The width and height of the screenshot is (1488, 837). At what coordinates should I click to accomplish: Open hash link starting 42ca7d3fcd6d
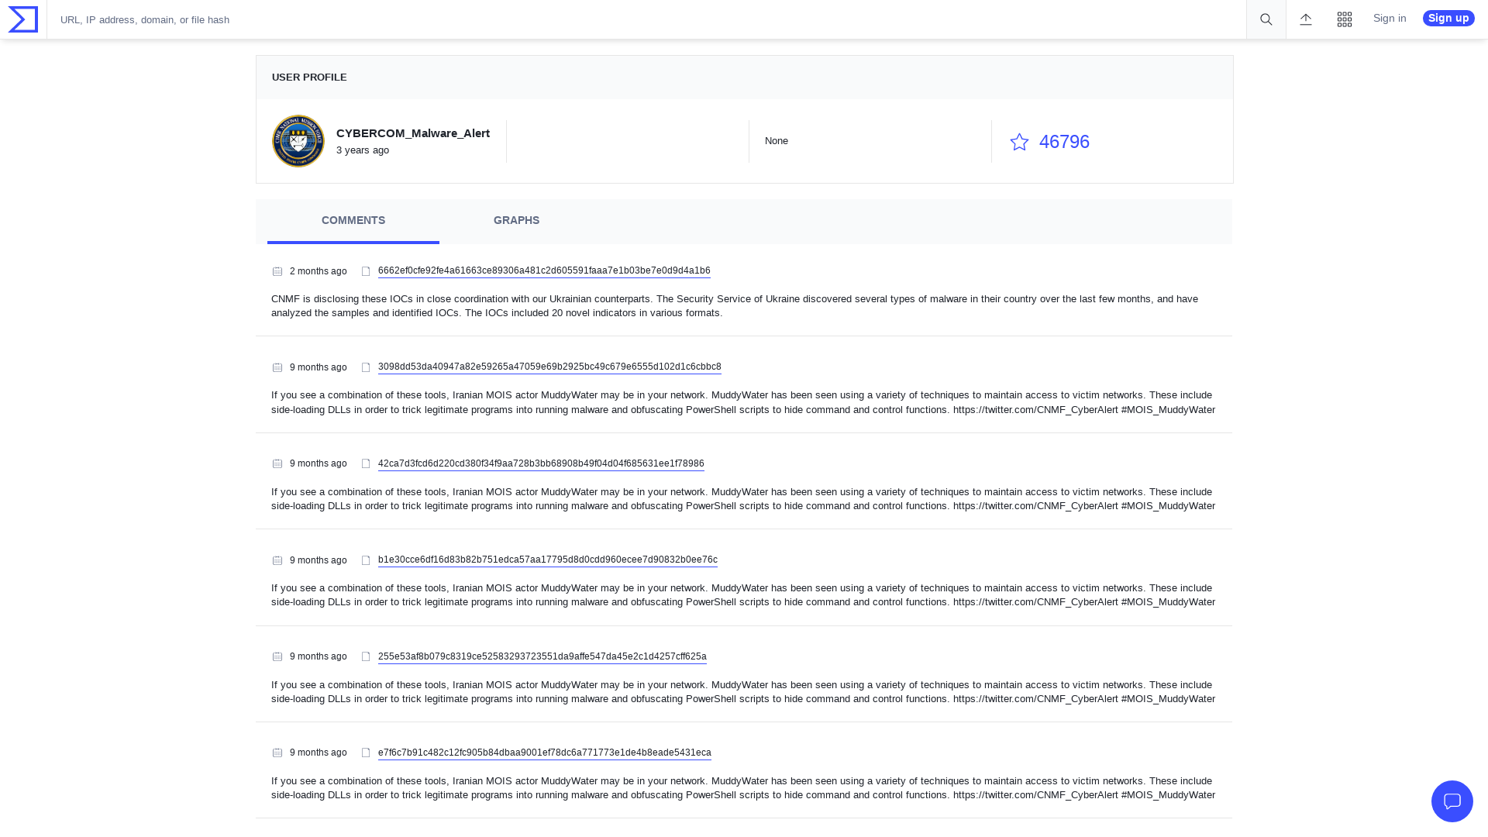point(541,463)
